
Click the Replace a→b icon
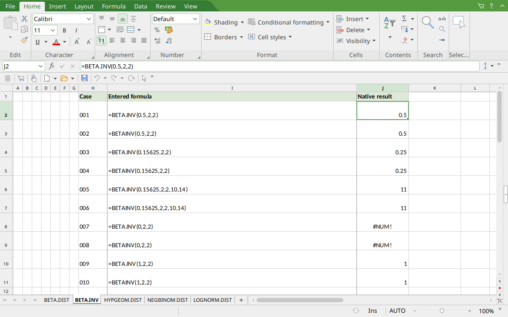tap(442, 19)
